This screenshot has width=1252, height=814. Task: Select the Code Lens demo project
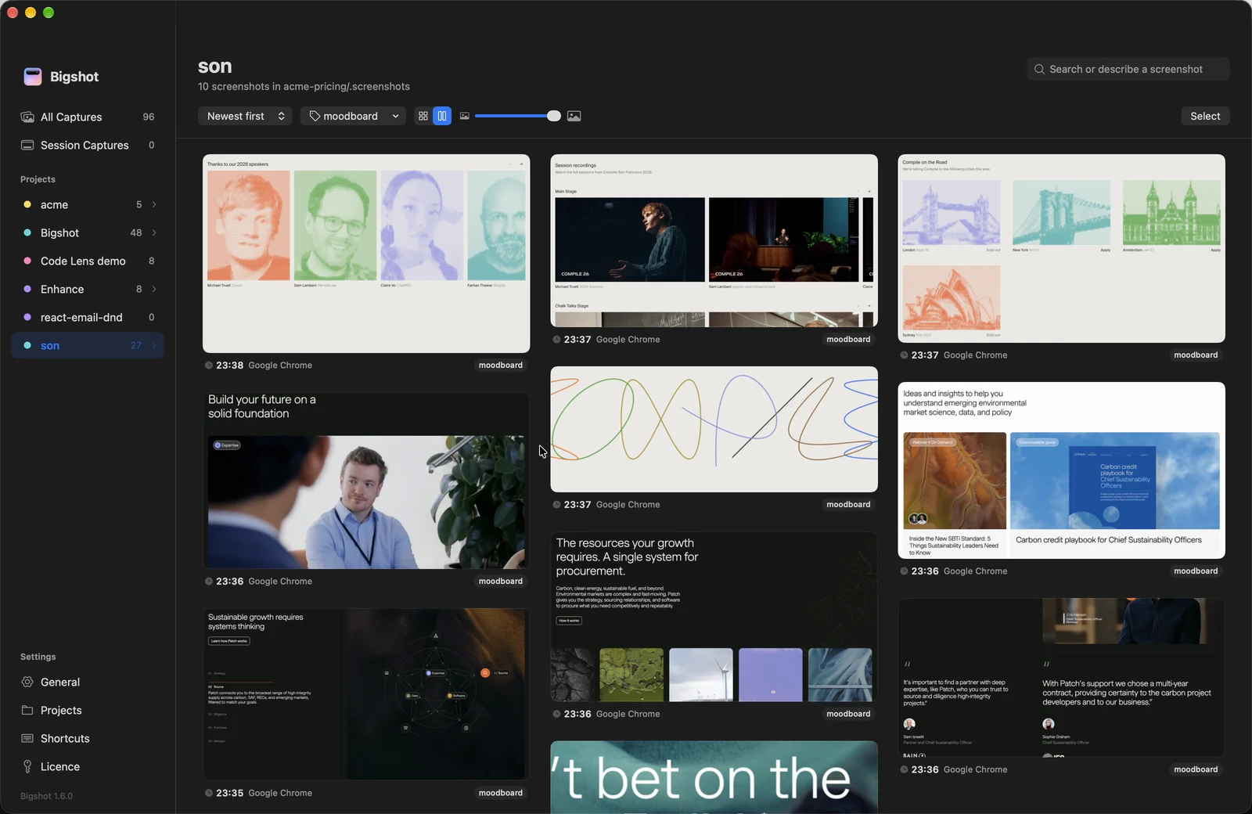[88, 261]
